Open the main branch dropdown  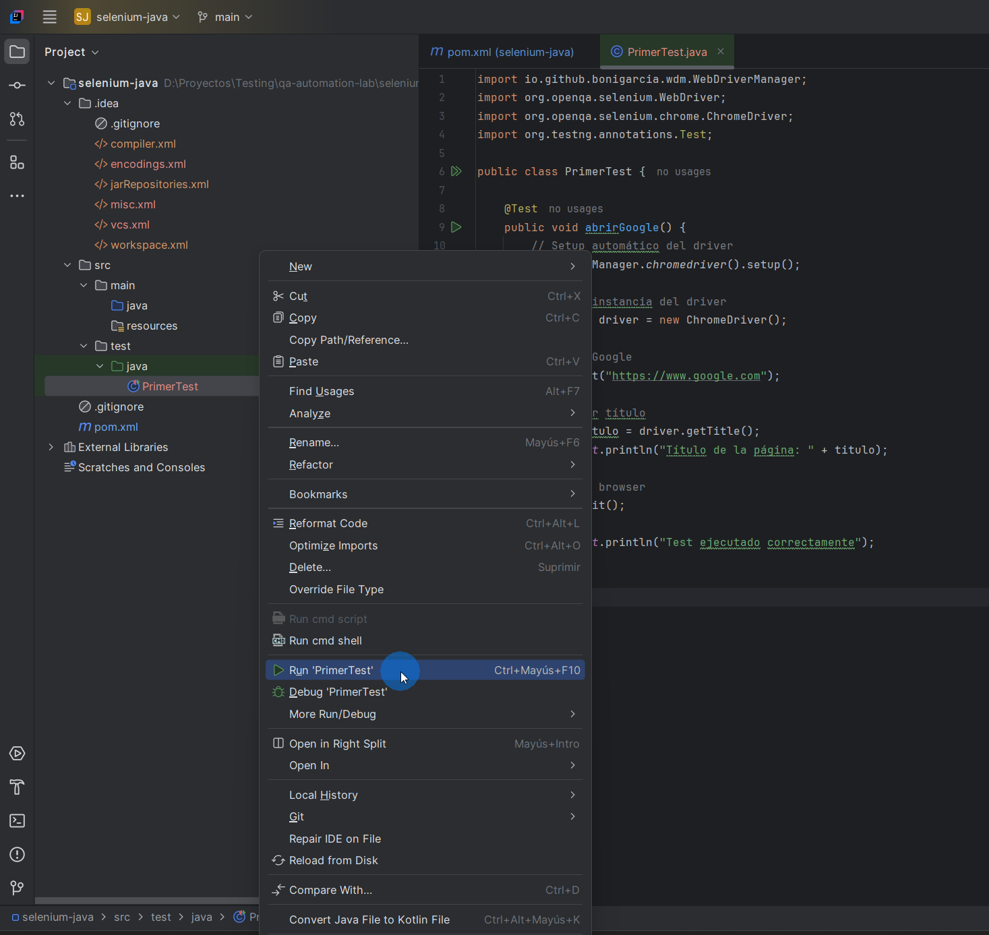224,17
